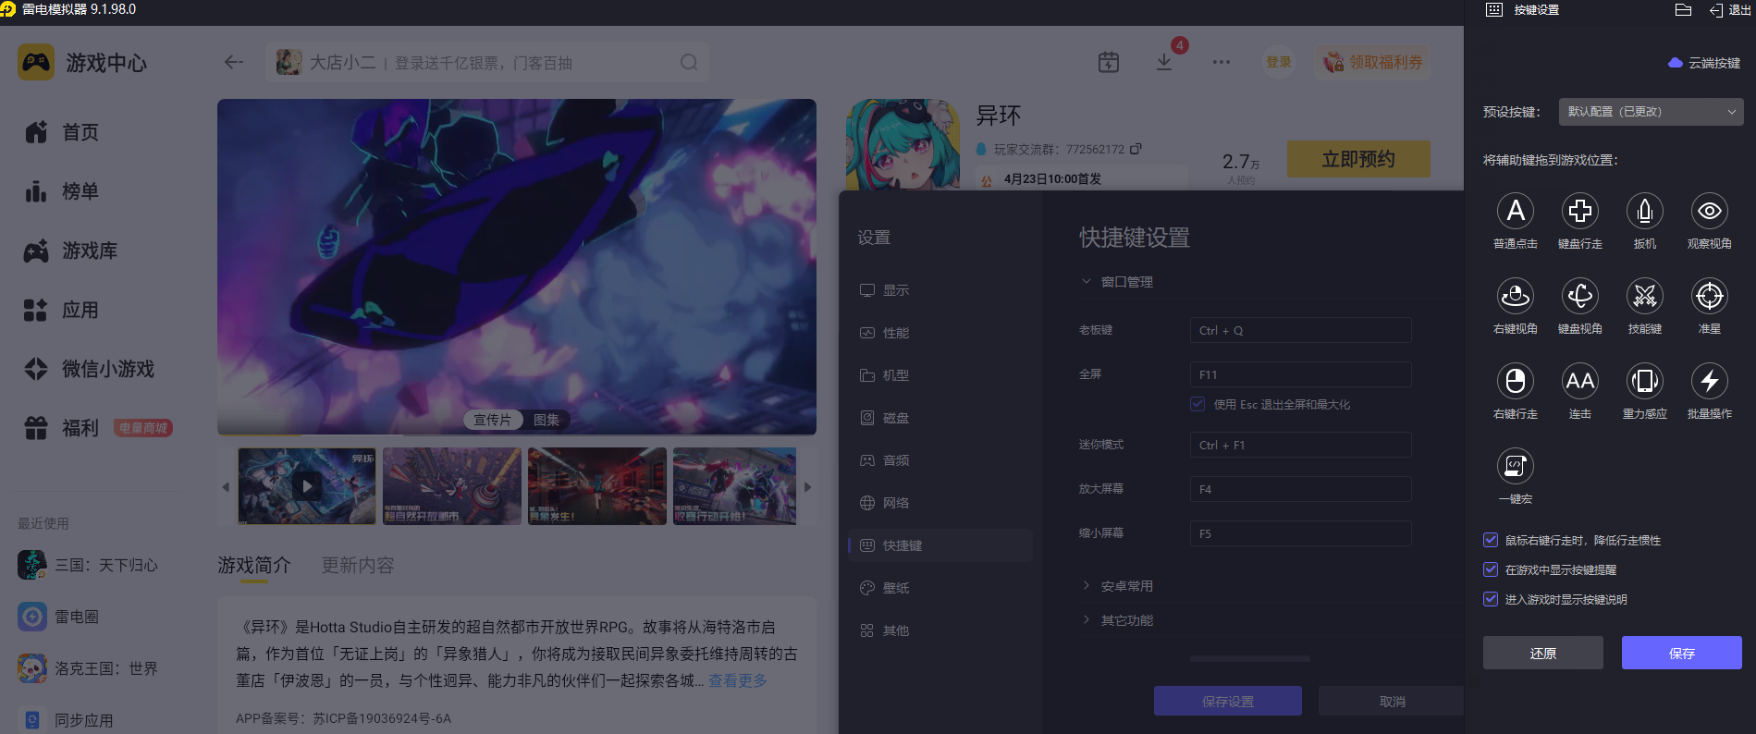Select the 扳机 trigger key icon
The height and width of the screenshot is (734, 1756).
pyautogui.click(x=1644, y=211)
